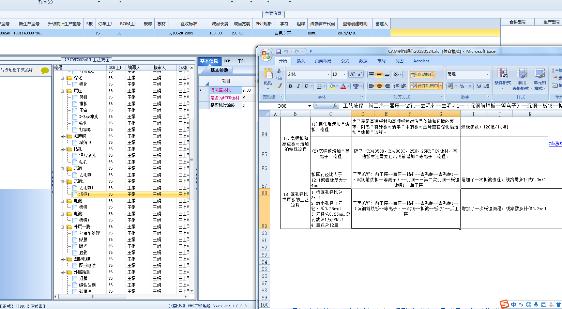Set horizontal align right

click(x=387, y=86)
